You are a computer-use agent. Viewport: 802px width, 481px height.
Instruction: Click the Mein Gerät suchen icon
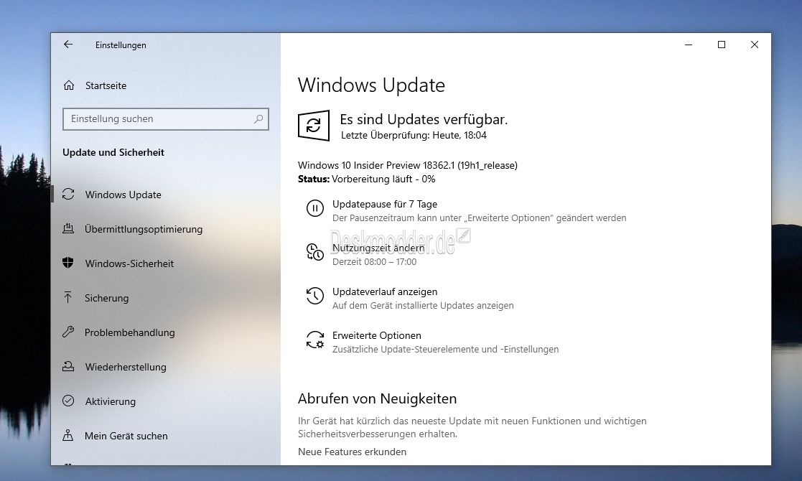(x=68, y=436)
